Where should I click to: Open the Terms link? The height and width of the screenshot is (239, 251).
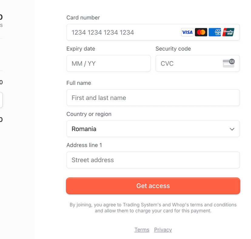click(142, 230)
